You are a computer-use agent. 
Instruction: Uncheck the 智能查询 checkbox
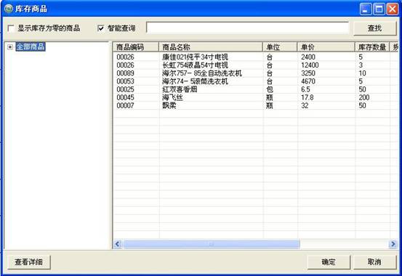click(101, 28)
